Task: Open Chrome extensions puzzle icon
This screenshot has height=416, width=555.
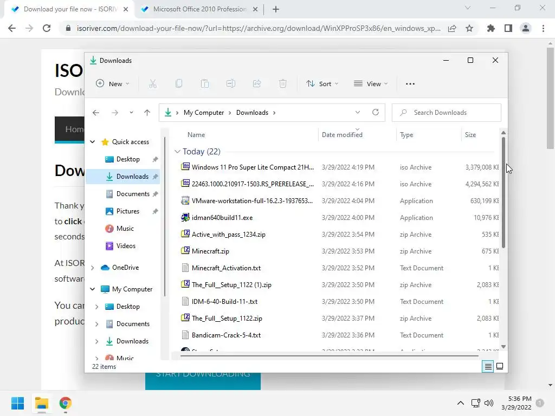Action: pos(491,28)
